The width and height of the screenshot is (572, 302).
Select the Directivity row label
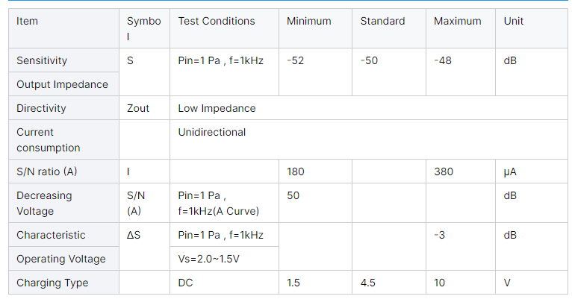pyautogui.click(x=41, y=108)
